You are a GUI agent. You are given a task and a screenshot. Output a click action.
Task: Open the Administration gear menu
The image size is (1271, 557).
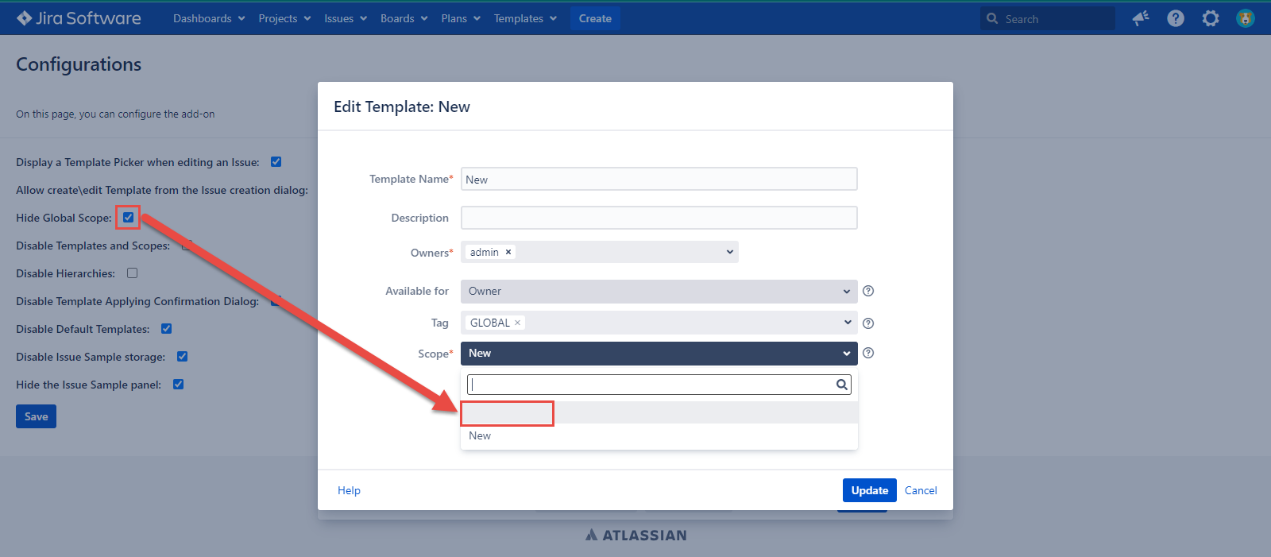click(1210, 18)
